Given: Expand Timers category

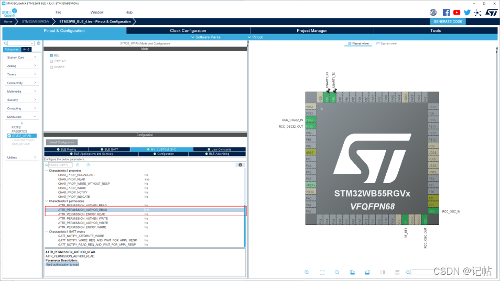Looking at the screenshot, I should (x=21, y=74).
